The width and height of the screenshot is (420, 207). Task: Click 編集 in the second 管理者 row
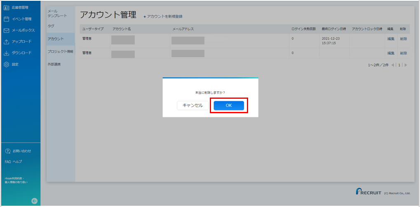tap(391, 53)
